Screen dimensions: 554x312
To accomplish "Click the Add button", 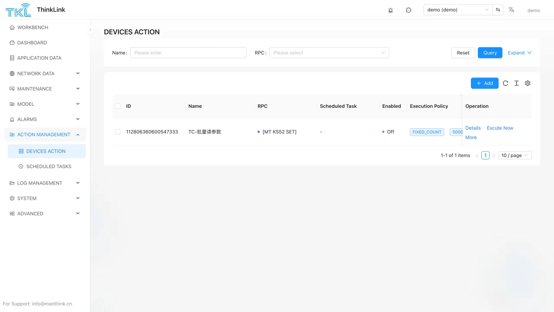I will [x=484, y=83].
